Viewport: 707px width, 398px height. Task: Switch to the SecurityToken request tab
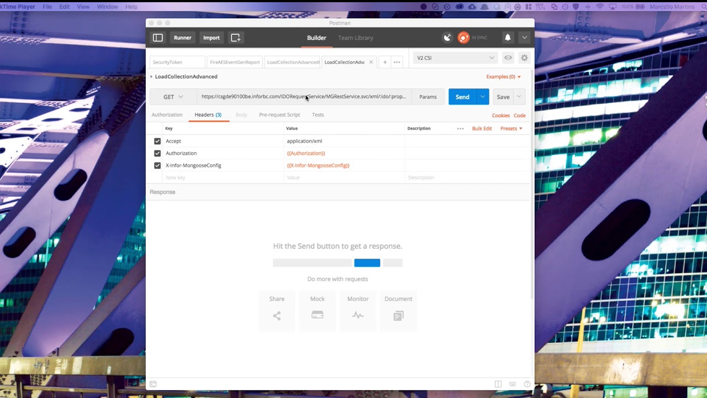(x=176, y=62)
